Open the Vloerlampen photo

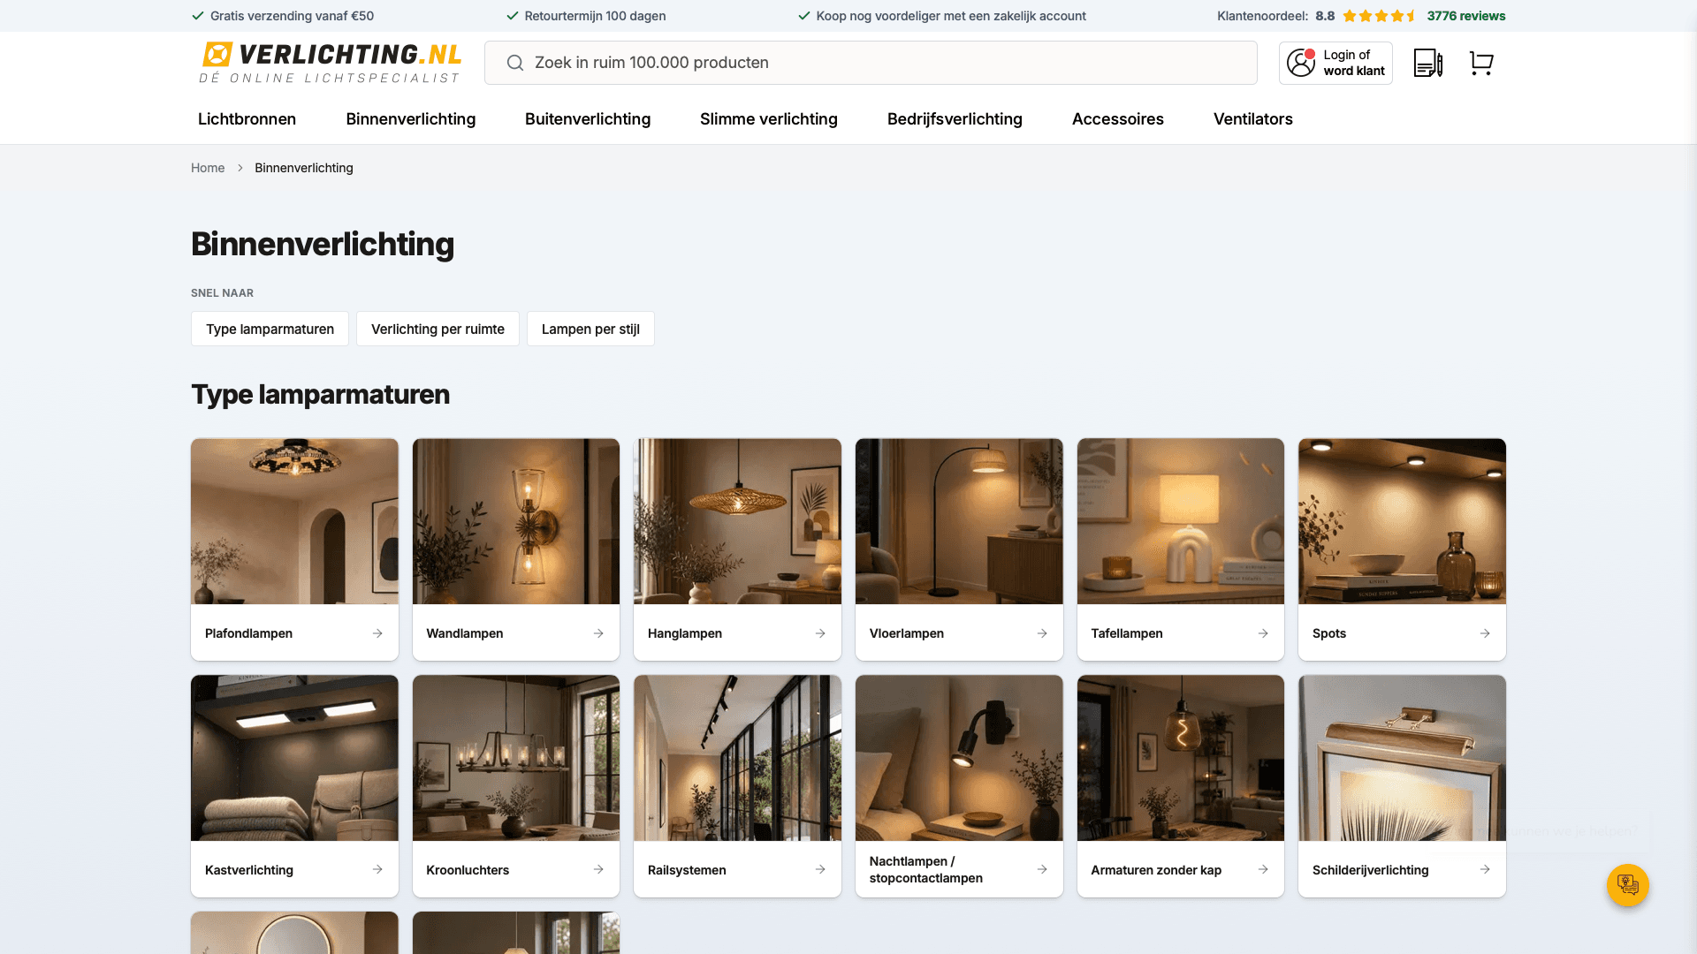click(x=959, y=521)
